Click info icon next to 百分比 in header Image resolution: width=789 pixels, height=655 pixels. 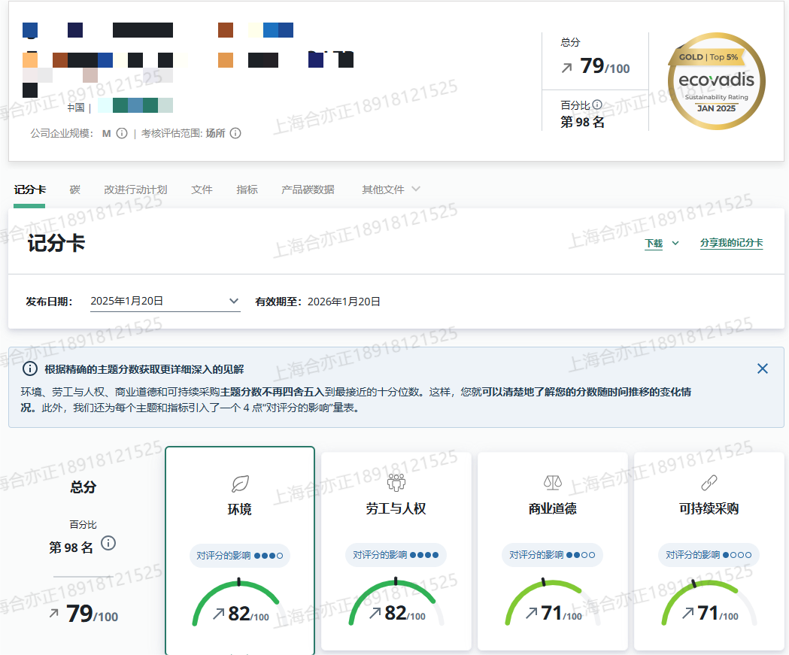point(597,105)
